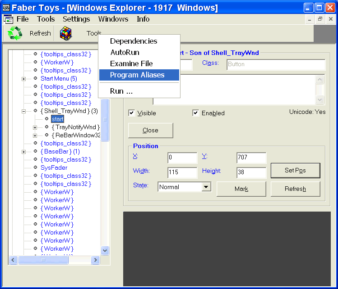
Task: Click the Width field showing 115
Action: (x=182, y=172)
